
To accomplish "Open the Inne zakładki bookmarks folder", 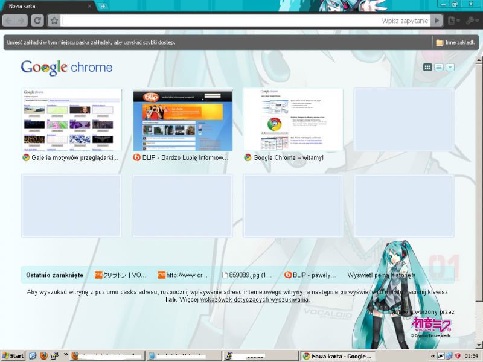I will [x=456, y=42].
